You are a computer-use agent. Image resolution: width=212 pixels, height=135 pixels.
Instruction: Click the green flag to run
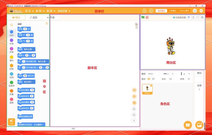(143, 17)
